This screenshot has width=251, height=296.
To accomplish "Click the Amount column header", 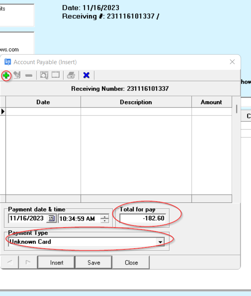I will pos(212,102).
